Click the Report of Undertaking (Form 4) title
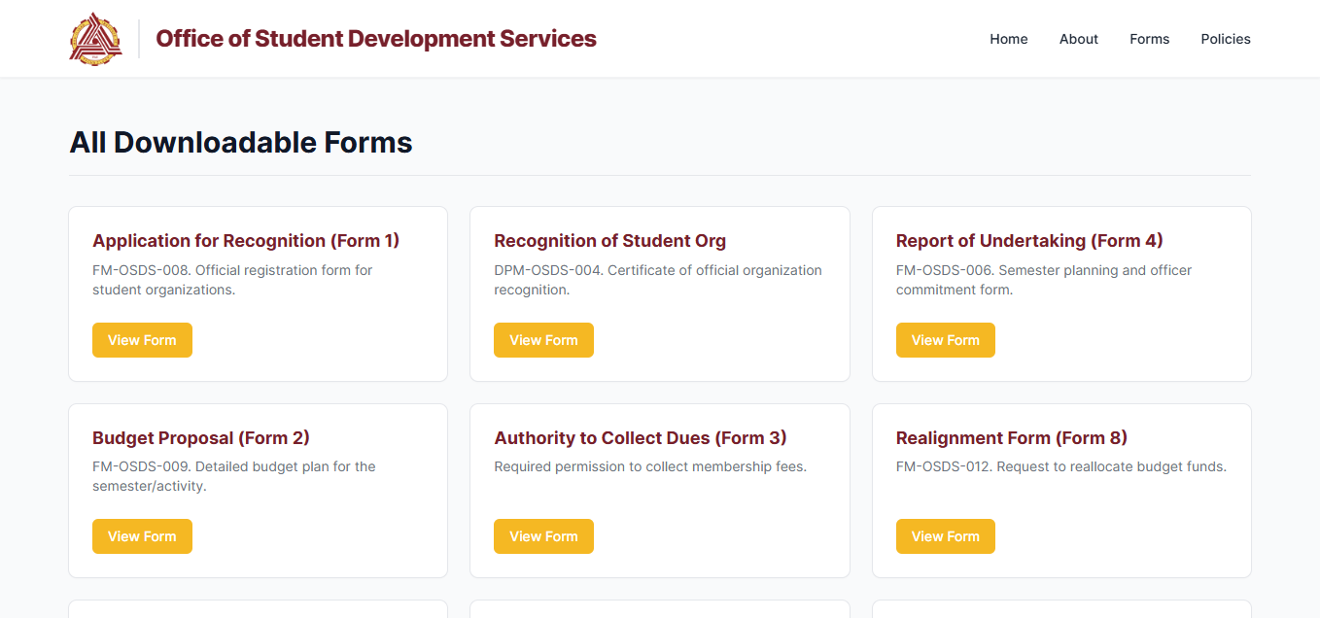Viewport: 1320px width, 618px height. pos(1028,241)
